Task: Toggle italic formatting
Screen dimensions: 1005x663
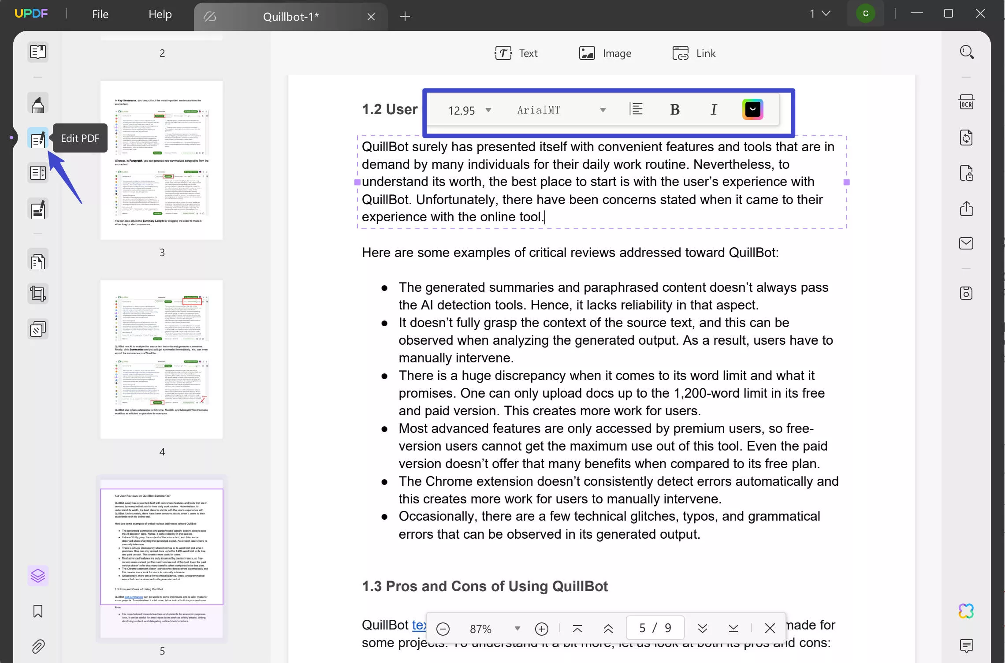Action: [x=714, y=109]
